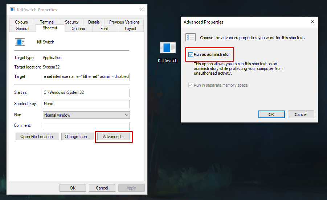This screenshot has height=200, width=327.
Task: Click the checklist icon in Advanced Properties
Action: coord(191,37)
